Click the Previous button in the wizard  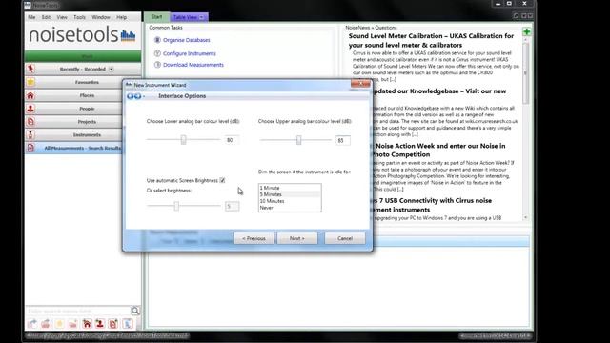tap(254, 238)
